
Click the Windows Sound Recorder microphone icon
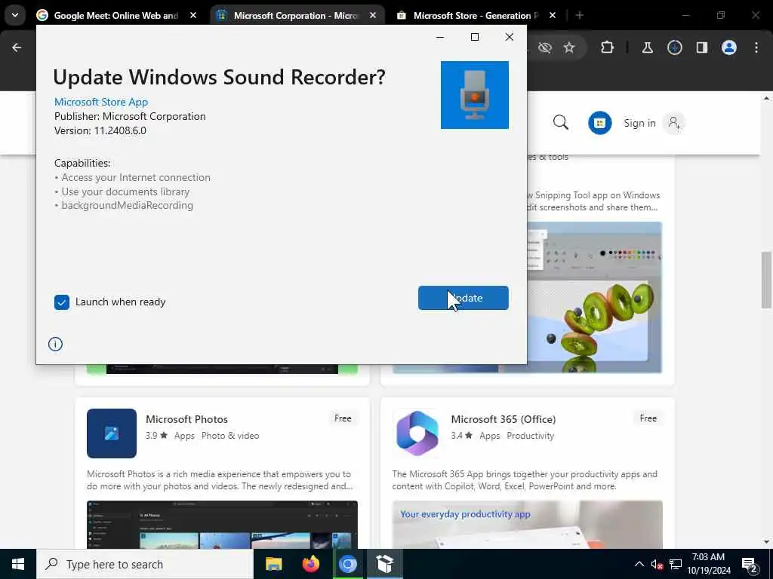(474, 95)
